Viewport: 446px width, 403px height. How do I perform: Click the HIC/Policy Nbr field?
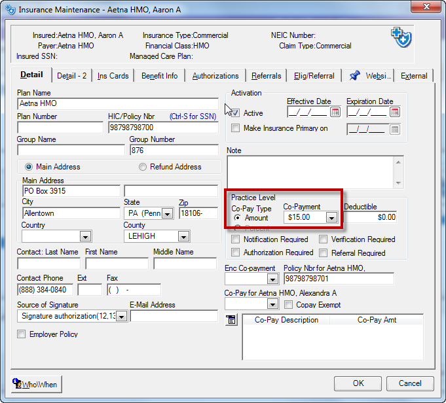click(x=163, y=128)
